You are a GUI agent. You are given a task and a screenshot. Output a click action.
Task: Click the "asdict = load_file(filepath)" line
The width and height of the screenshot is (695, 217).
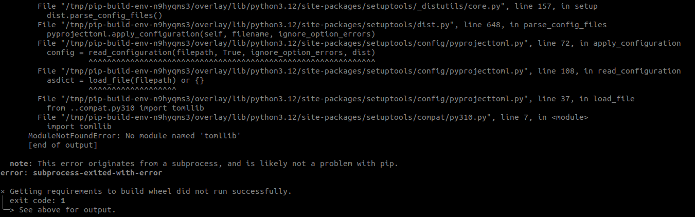(x=119, y=80)
